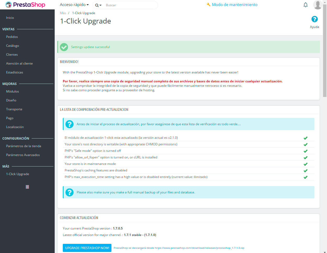
Task: Click the search magnifier dropdown
Action: (98, 5)
